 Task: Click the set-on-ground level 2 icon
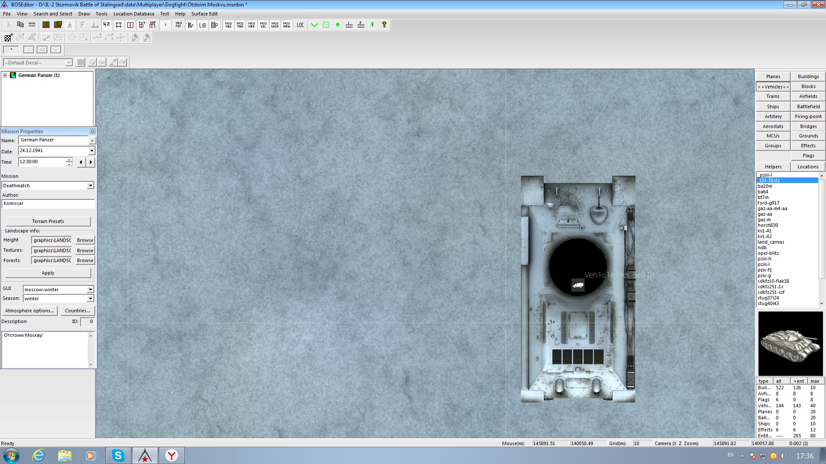tap(361, 25)
